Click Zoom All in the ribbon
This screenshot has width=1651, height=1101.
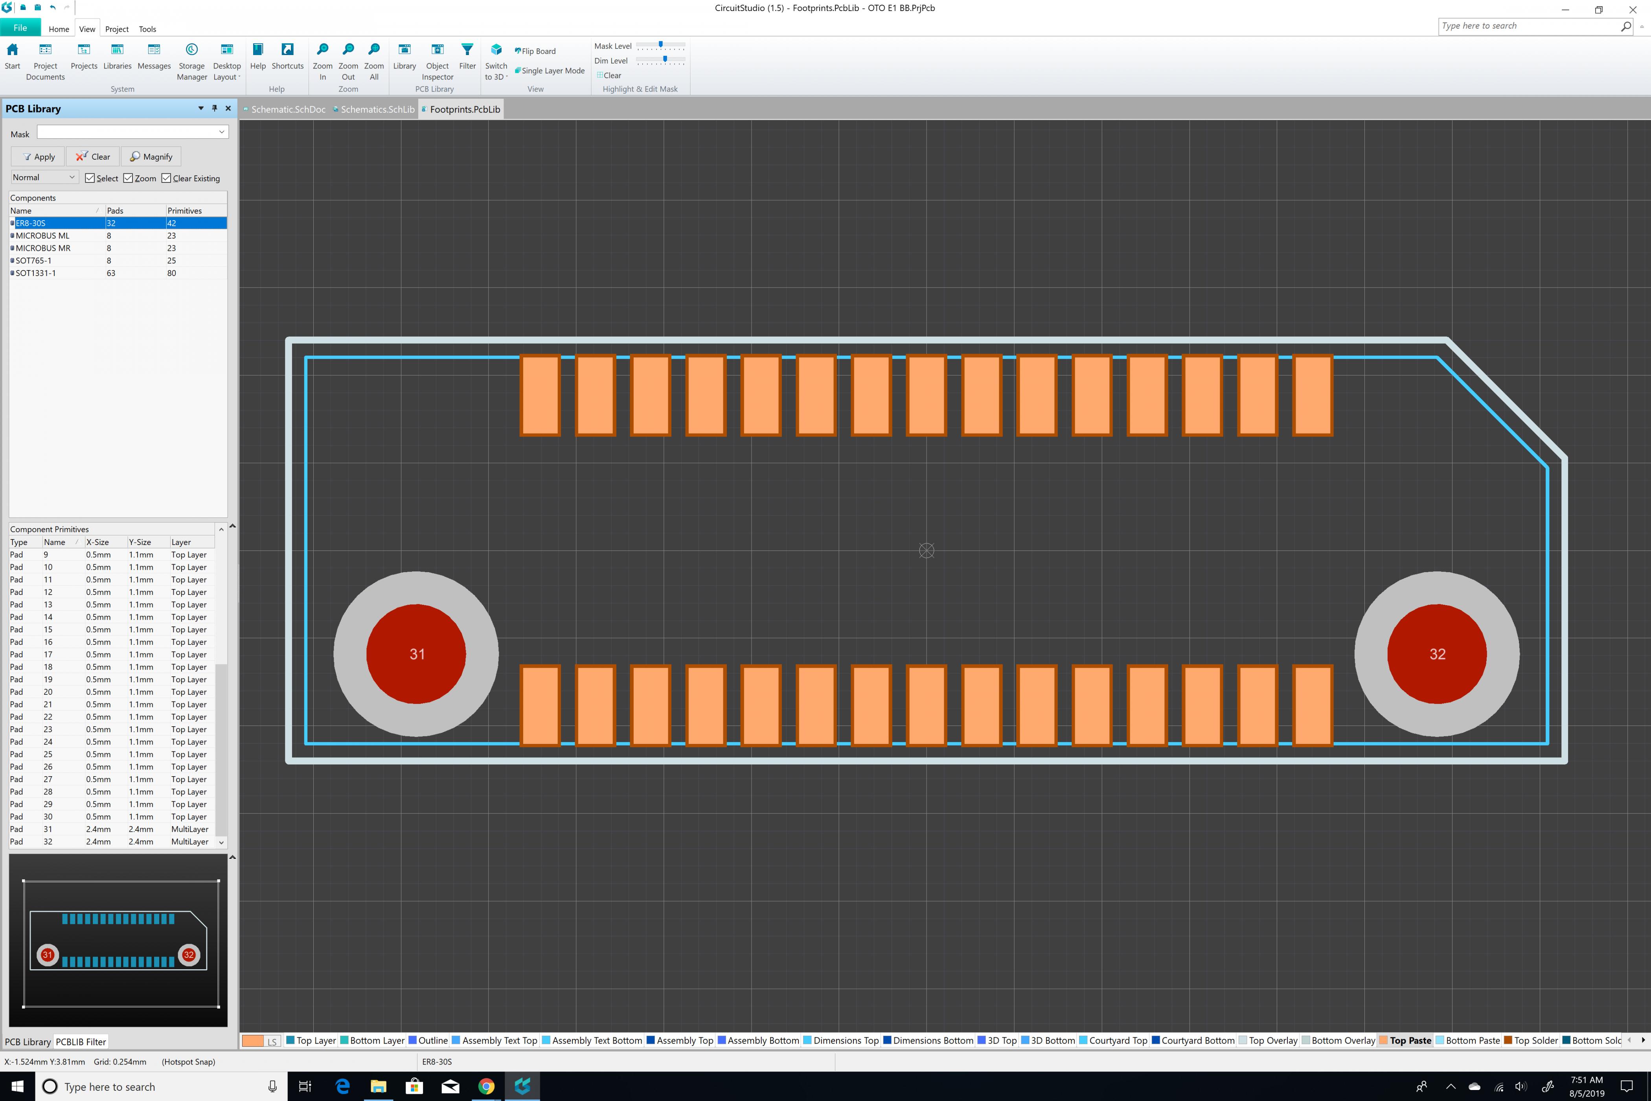(x=374, y=62)
